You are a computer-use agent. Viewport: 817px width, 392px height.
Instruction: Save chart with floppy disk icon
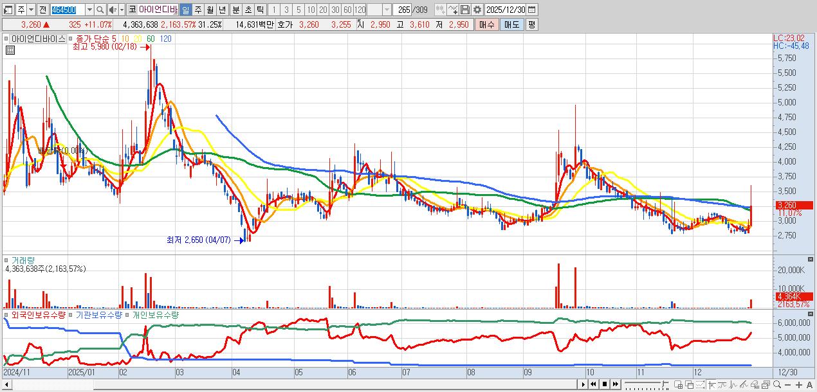[x=465, y=10]
